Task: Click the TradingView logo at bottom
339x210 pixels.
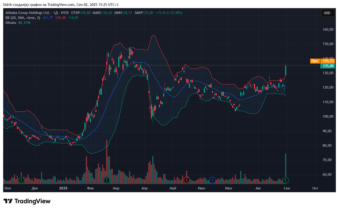Action: 27,201
